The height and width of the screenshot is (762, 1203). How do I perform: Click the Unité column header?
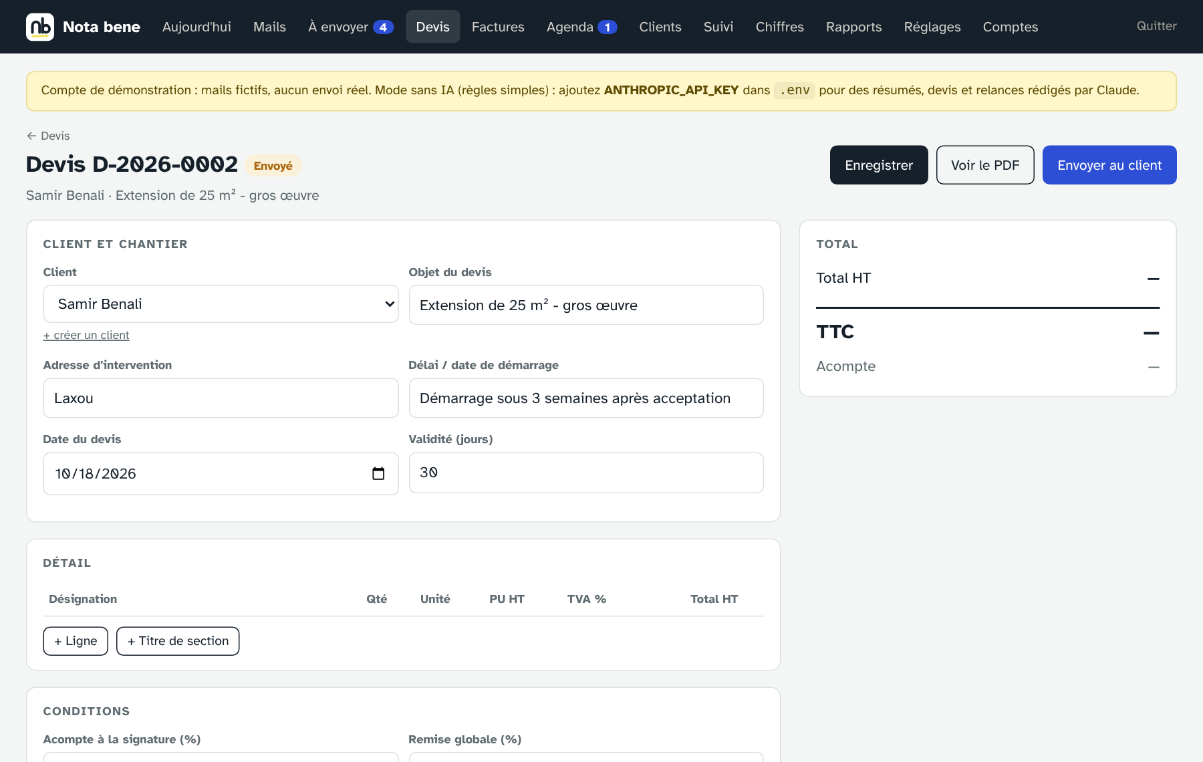click(x=435, y=599)
